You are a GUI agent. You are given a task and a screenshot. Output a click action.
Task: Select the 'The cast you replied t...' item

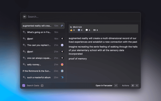(x=39, y=45)
